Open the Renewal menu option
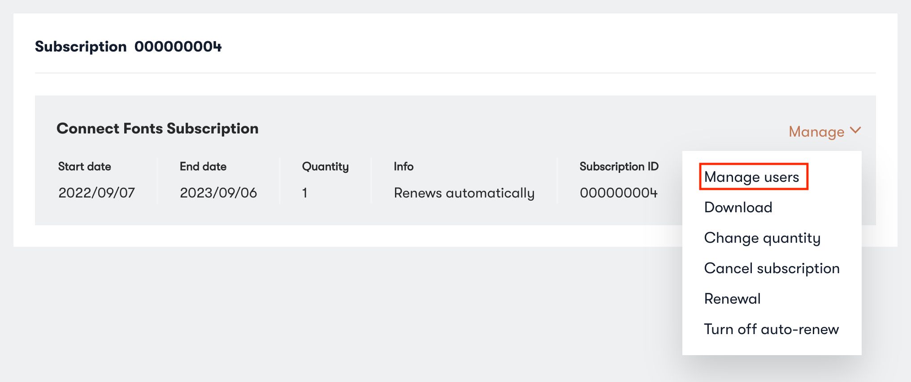This screenshot has height=382, width=911. click(x=732, y=299)
